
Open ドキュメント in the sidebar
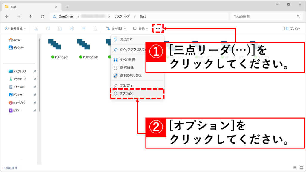pos(18,87)
